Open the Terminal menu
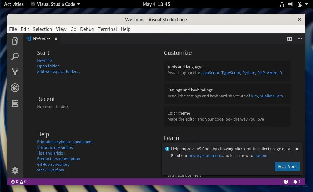313x192 pixels. 107,29
